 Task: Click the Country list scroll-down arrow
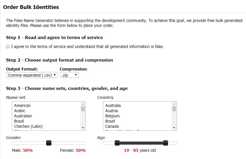[x=174, y=128]
